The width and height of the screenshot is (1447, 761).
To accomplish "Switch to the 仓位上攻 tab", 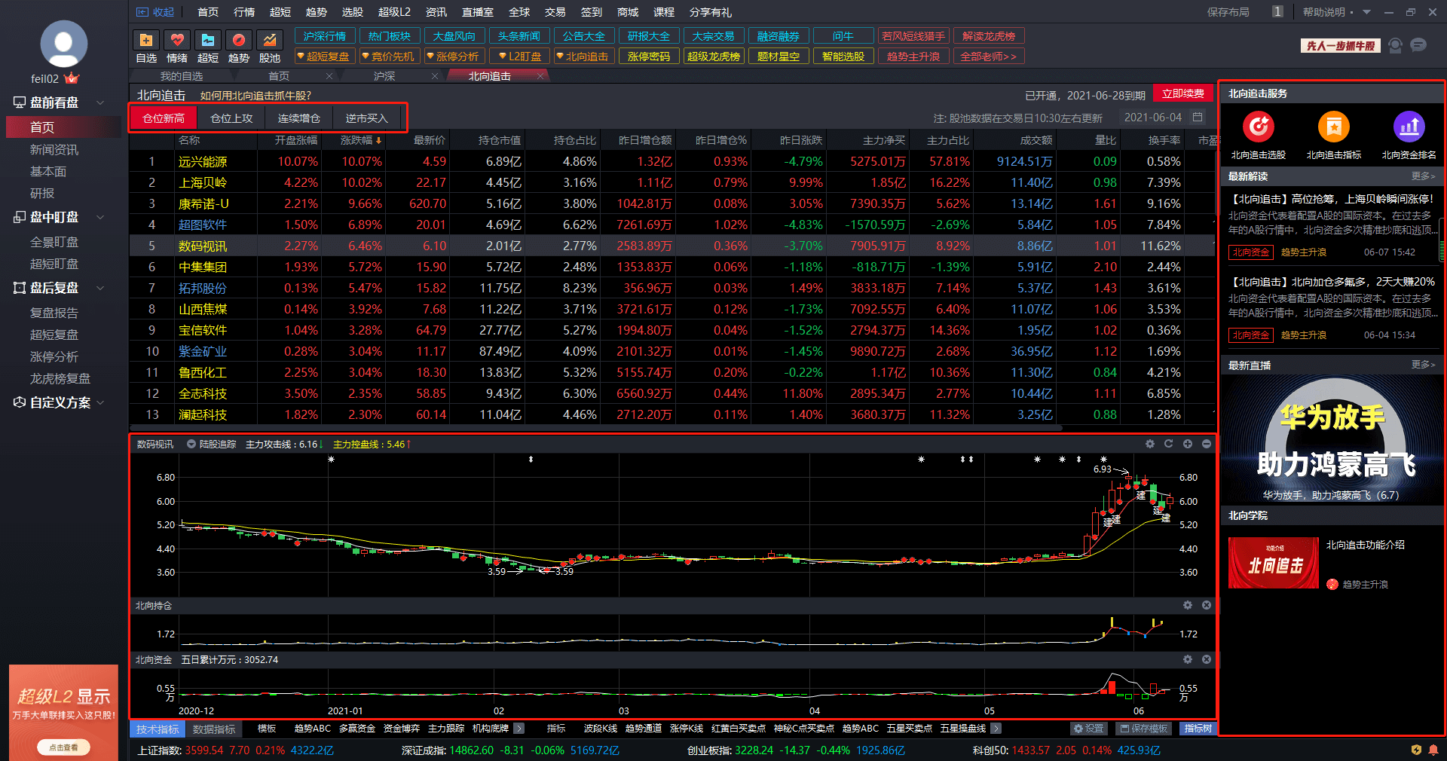I will 231,118.
